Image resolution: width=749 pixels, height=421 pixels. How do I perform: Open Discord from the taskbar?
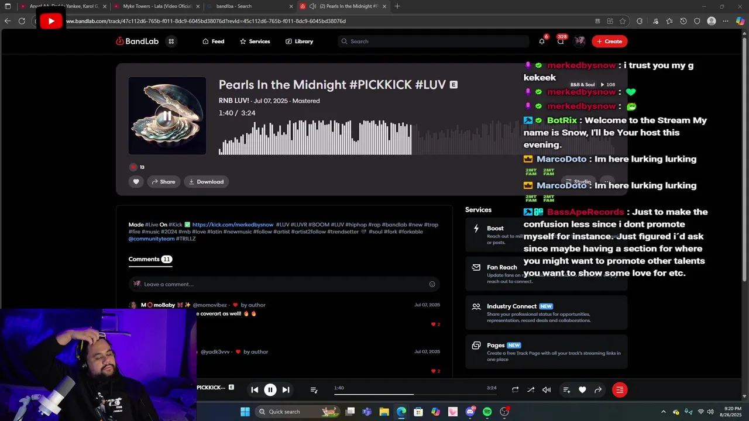click(470, 412)
